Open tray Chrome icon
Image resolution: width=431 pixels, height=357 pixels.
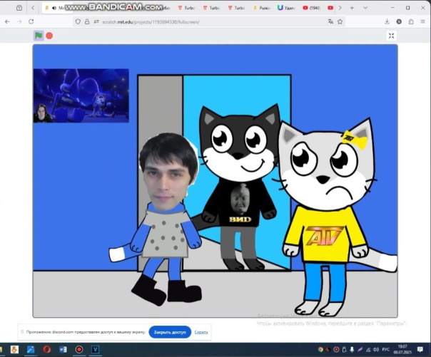click(x=320, y=350)
